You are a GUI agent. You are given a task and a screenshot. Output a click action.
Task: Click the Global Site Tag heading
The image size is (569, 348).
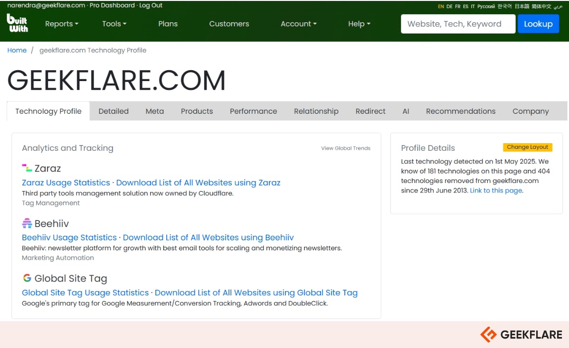coord(71,278)
